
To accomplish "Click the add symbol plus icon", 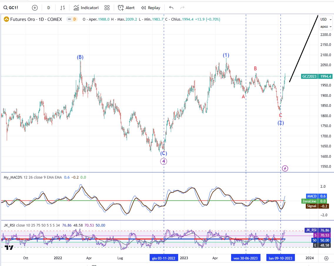I will point(35,8).
